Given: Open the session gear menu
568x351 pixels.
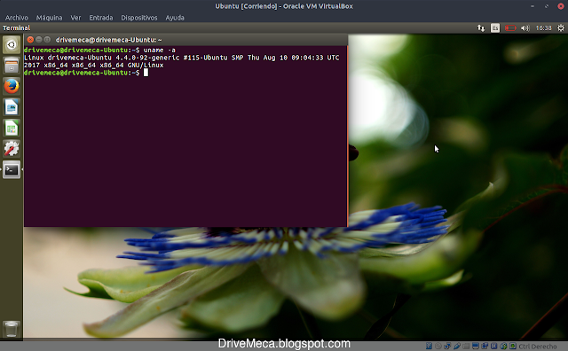Looking at the screenshot, I should (561, 27).
